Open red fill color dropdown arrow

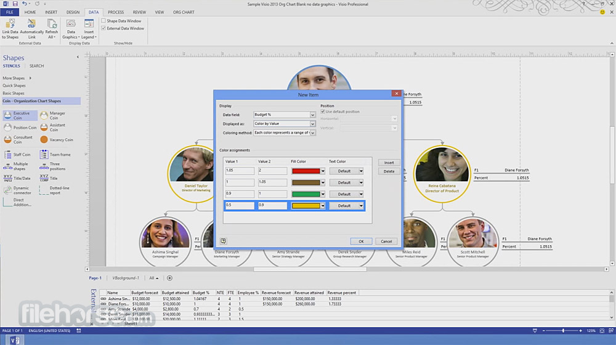pyautogui.click(x=323, y=171)
